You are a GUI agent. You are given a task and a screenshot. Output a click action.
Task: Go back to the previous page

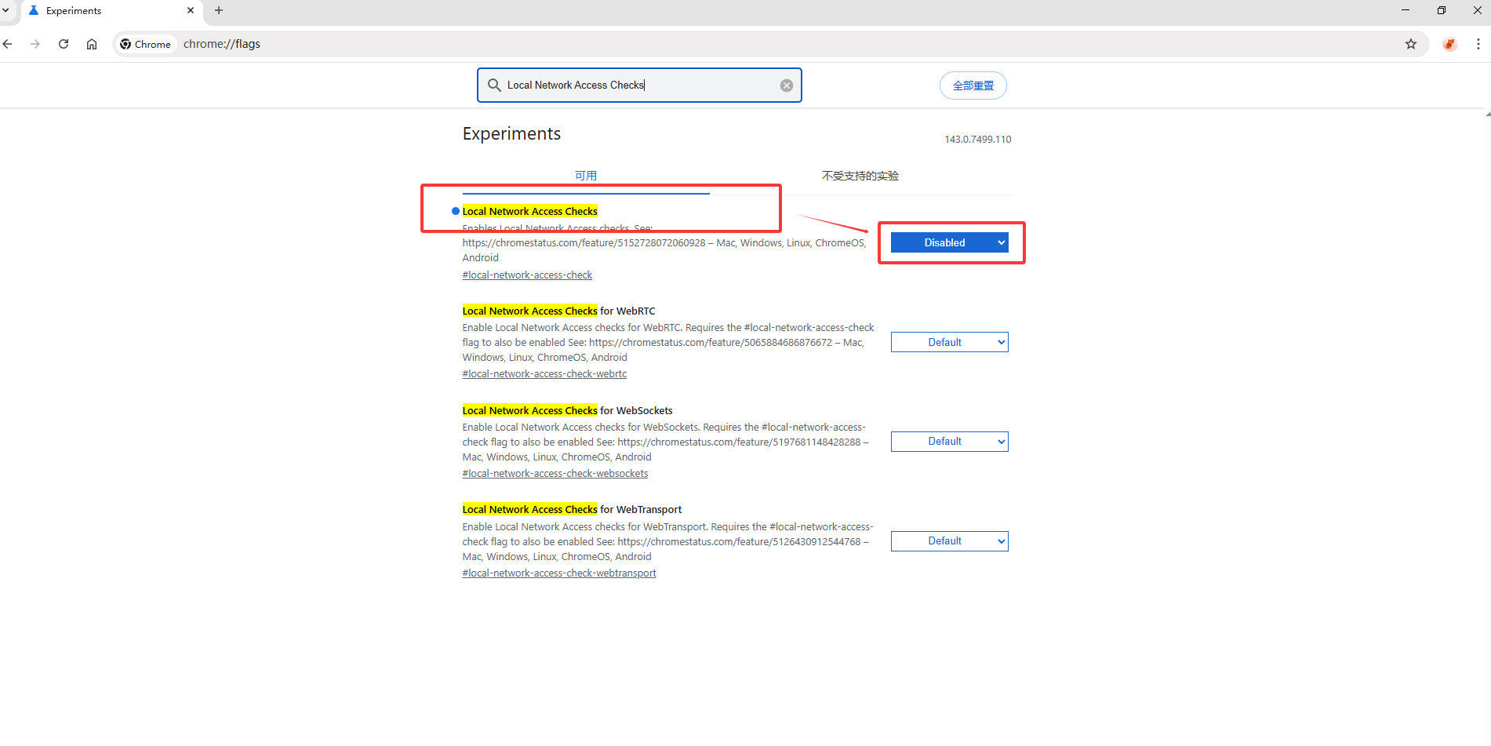7,44
